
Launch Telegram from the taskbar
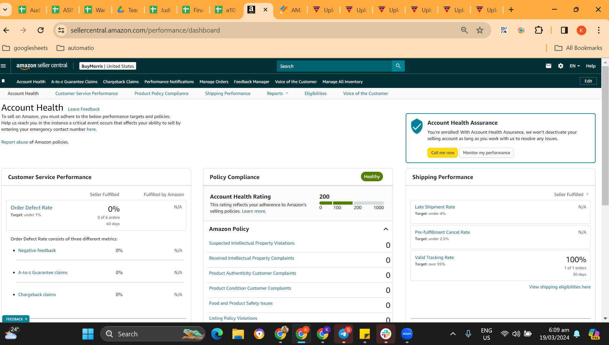pos(344,334)
